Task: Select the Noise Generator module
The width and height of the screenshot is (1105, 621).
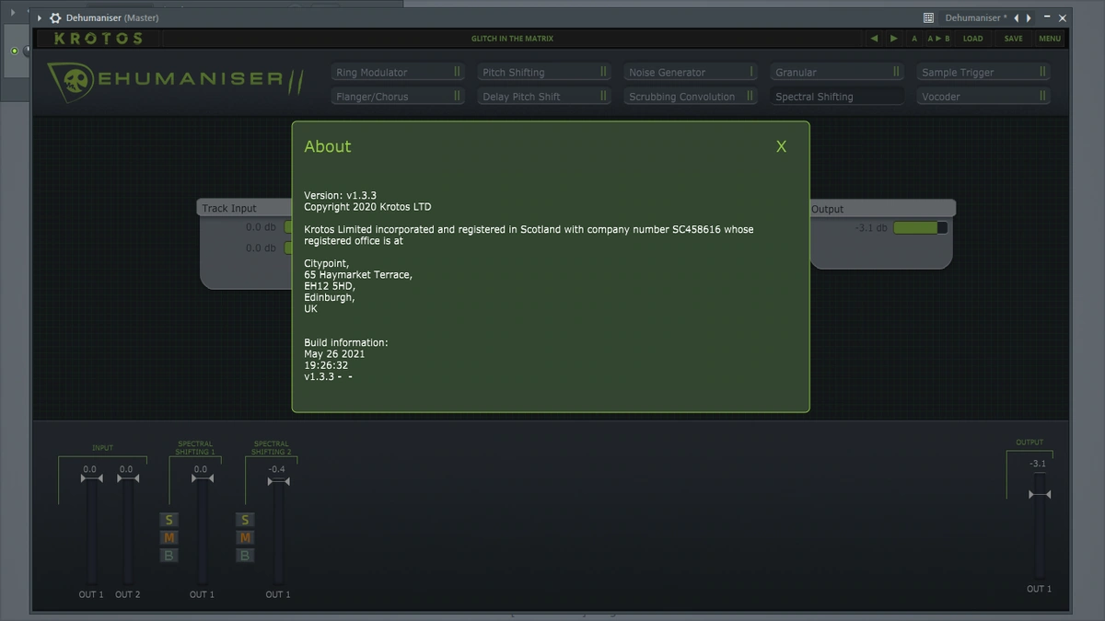Action: (x=690, y=72)
